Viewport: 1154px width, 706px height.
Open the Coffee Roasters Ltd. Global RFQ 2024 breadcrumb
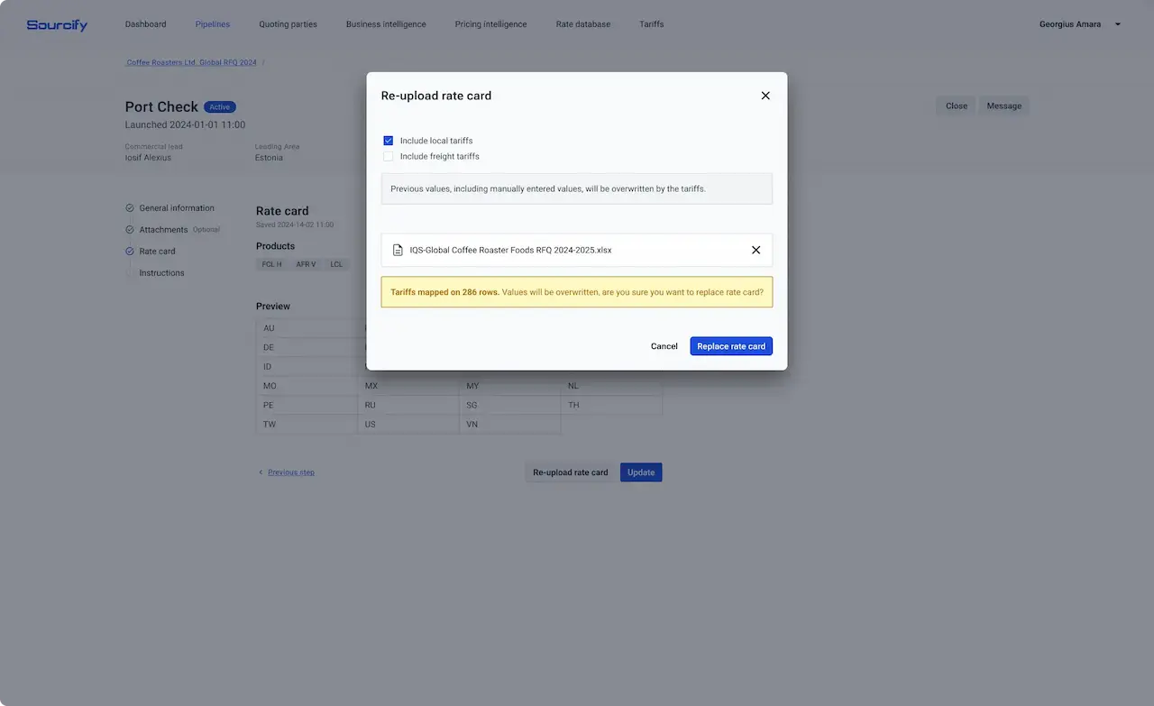tap(192, 62)
